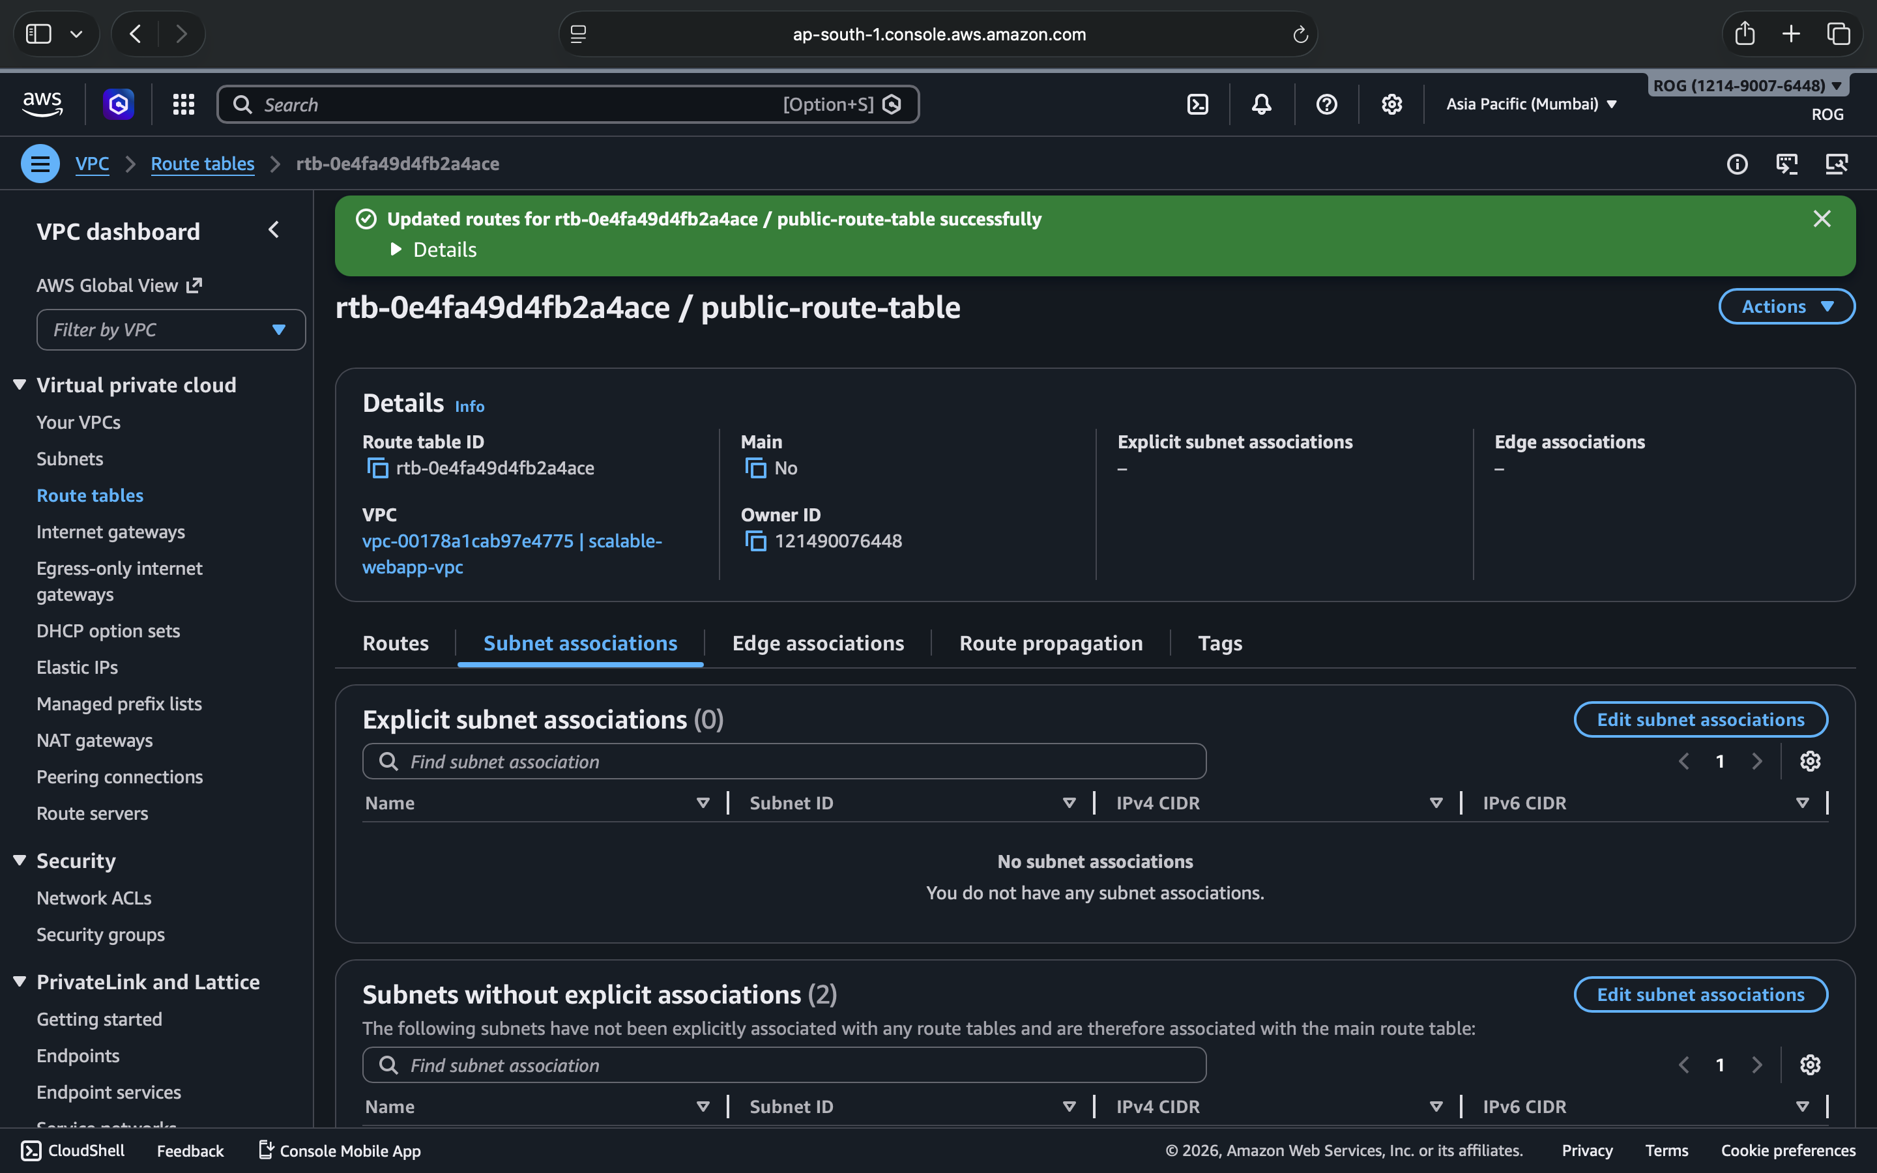The image size is (1877, 1173).
Task: Collapse the VPC dashboard sidebar
Action: coord(274,231)
